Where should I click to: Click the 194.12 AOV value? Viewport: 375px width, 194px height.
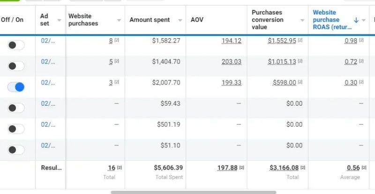click(x=232, y=41)
